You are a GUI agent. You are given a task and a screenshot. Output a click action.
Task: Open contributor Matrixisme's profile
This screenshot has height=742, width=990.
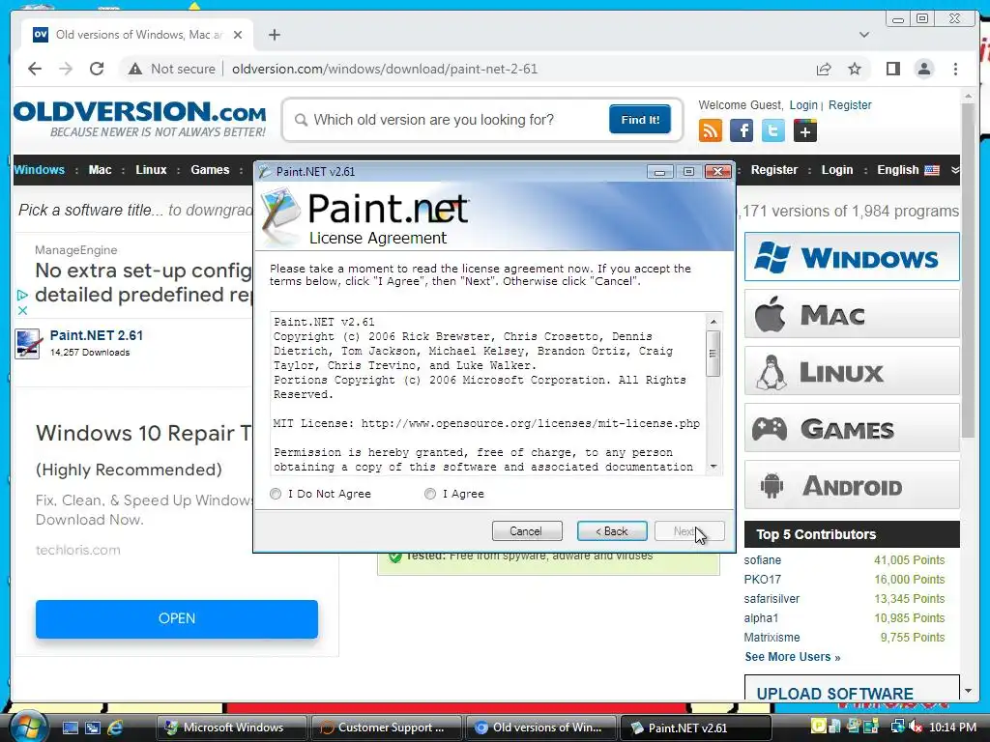772,638
